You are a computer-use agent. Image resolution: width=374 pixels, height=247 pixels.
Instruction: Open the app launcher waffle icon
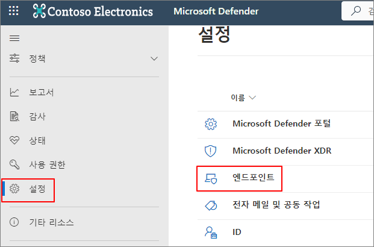click(14, 11)
